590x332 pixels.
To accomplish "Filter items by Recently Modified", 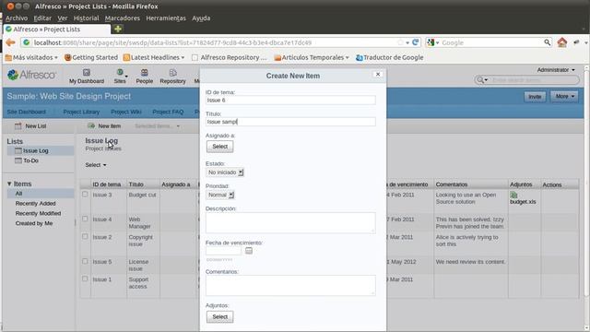I will tap(38, 213).
